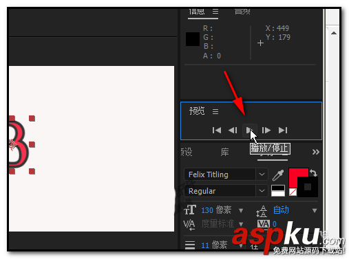Click the anchor point on the letter B
349x259 pixels.
[12, 144]
